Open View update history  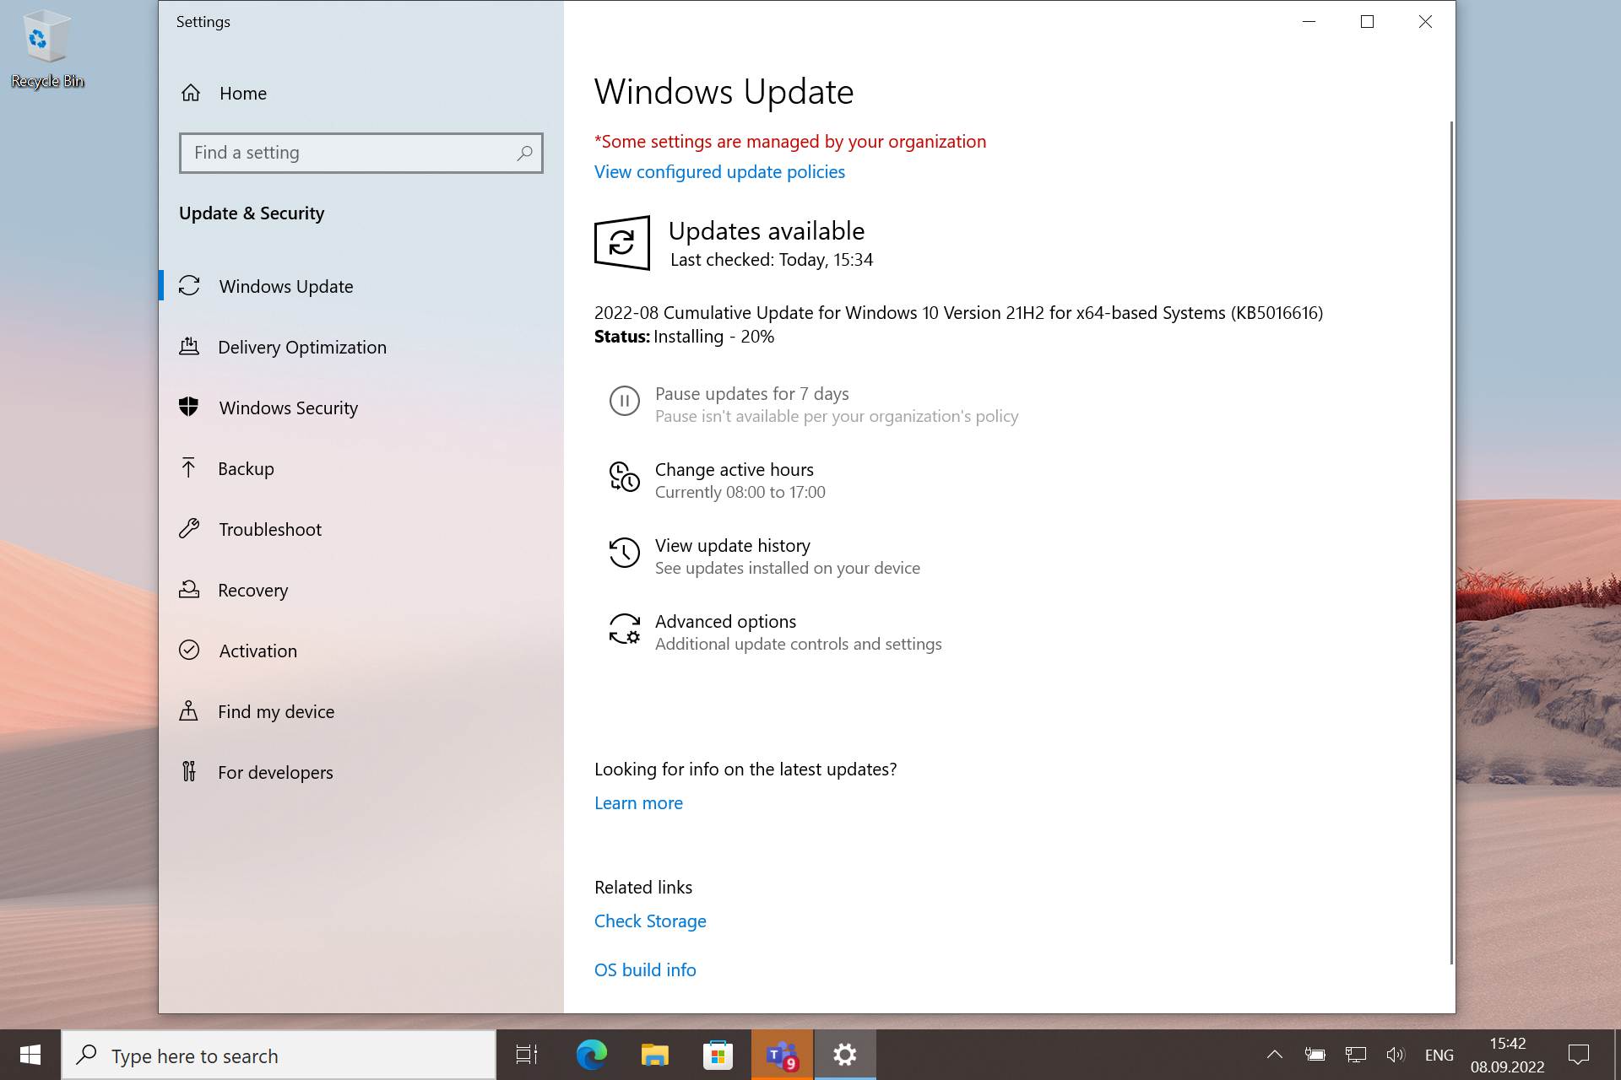(x=732, y=545)
